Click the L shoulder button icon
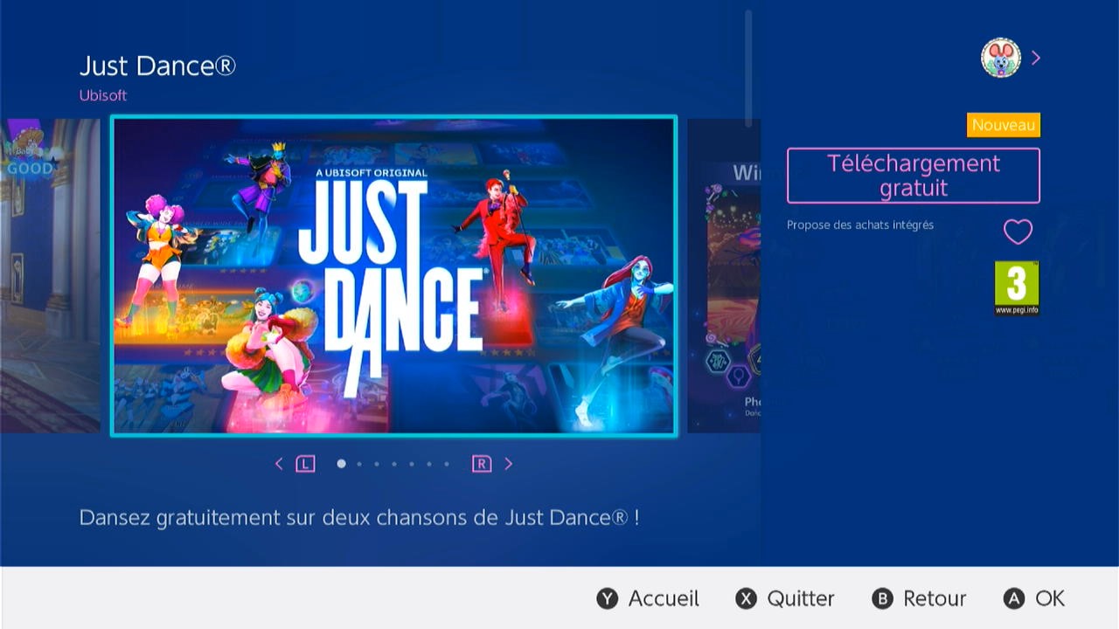This screenshot has width=1119, height=629. pyautogui.click(x=305, y=464)
